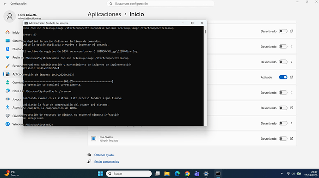319x178 pixels.
Task: Click the back arrow in Configuración
Action: pos(5,4)
